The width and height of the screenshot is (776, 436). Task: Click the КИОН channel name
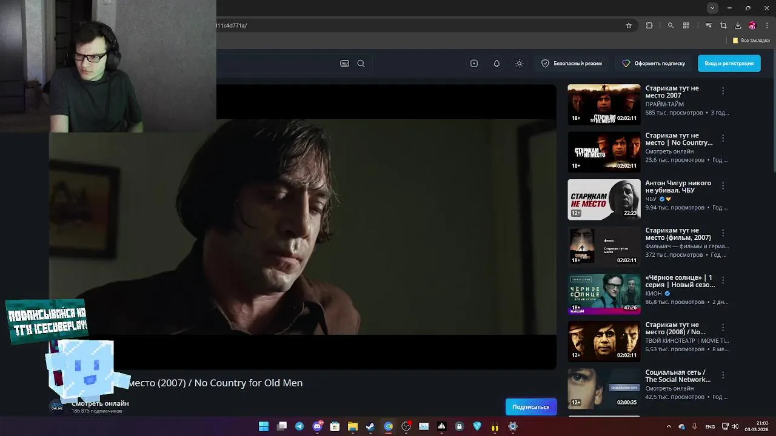654,293
